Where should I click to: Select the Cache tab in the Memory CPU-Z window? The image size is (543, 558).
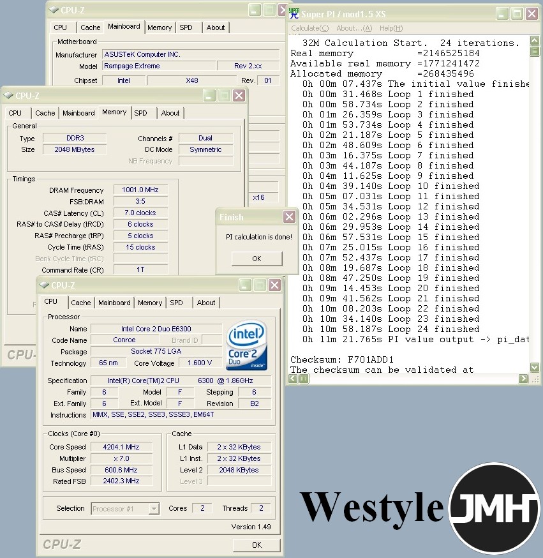point(45,113)
